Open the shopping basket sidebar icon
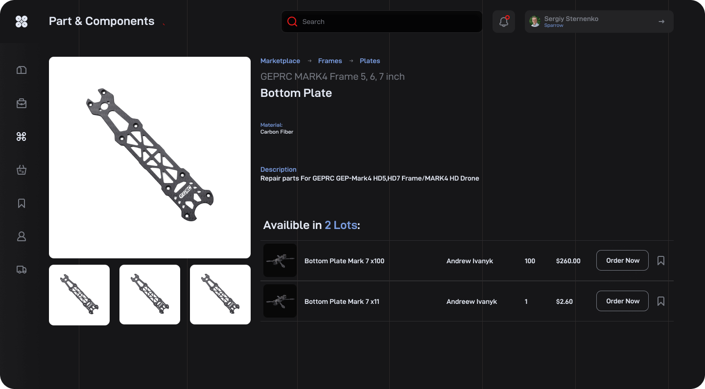 click(x=22, y=170)
